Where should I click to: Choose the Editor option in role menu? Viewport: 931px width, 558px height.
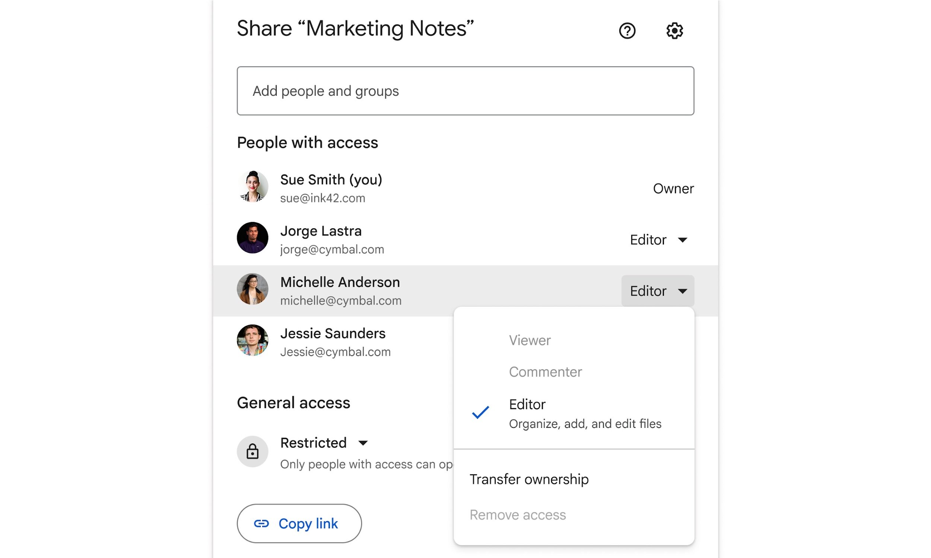click(x=527, y=405)
